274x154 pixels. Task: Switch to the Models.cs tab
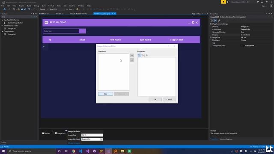click(60, 14)
